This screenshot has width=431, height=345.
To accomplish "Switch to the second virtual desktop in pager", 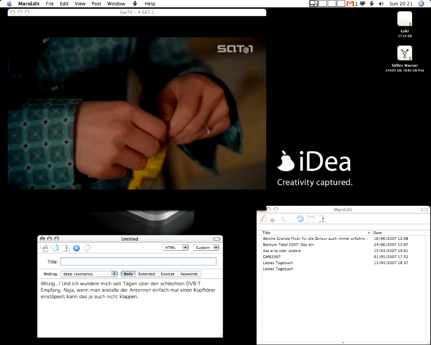I will coord(323,4).
